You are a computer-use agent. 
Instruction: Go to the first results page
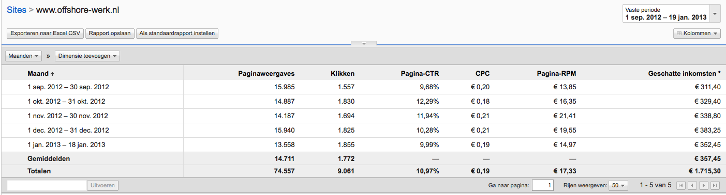click(681, 185)
